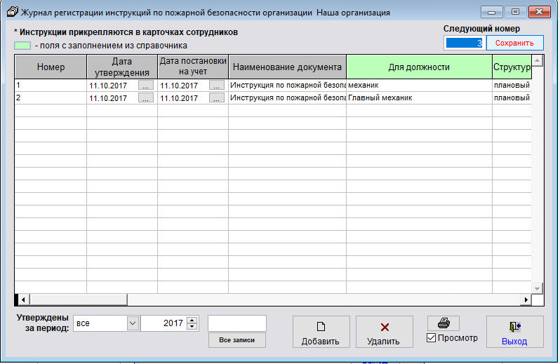The image size is (560, 364).
Task: Open the period dropdown showing 'все'
Action: pos(133,323)
